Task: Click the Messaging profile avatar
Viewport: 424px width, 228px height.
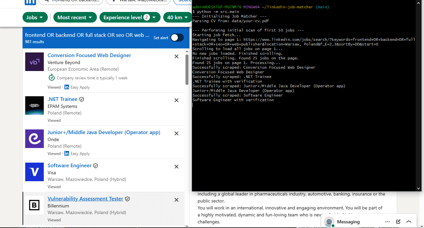Action: [x=329, y=222]
